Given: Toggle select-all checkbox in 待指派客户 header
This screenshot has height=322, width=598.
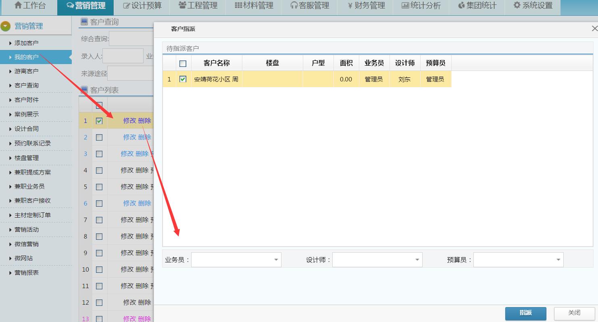Looking at the screenshot, I should [183, 63].
